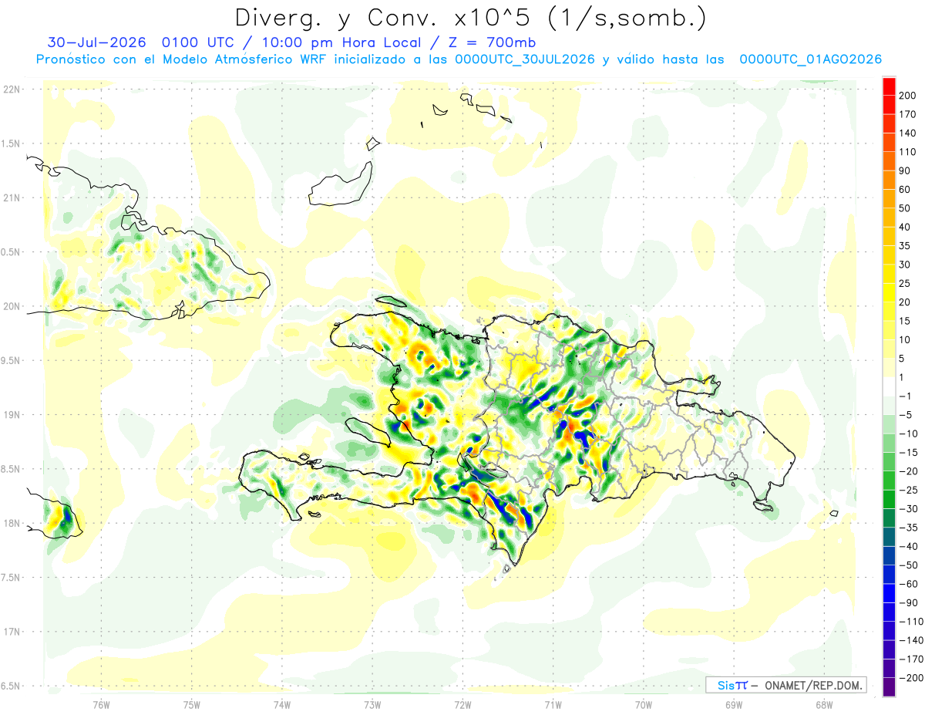Viewport: 925px width, 715px height.
Task: Click the "20N" latitude axis label
Action: pos(10,306)
